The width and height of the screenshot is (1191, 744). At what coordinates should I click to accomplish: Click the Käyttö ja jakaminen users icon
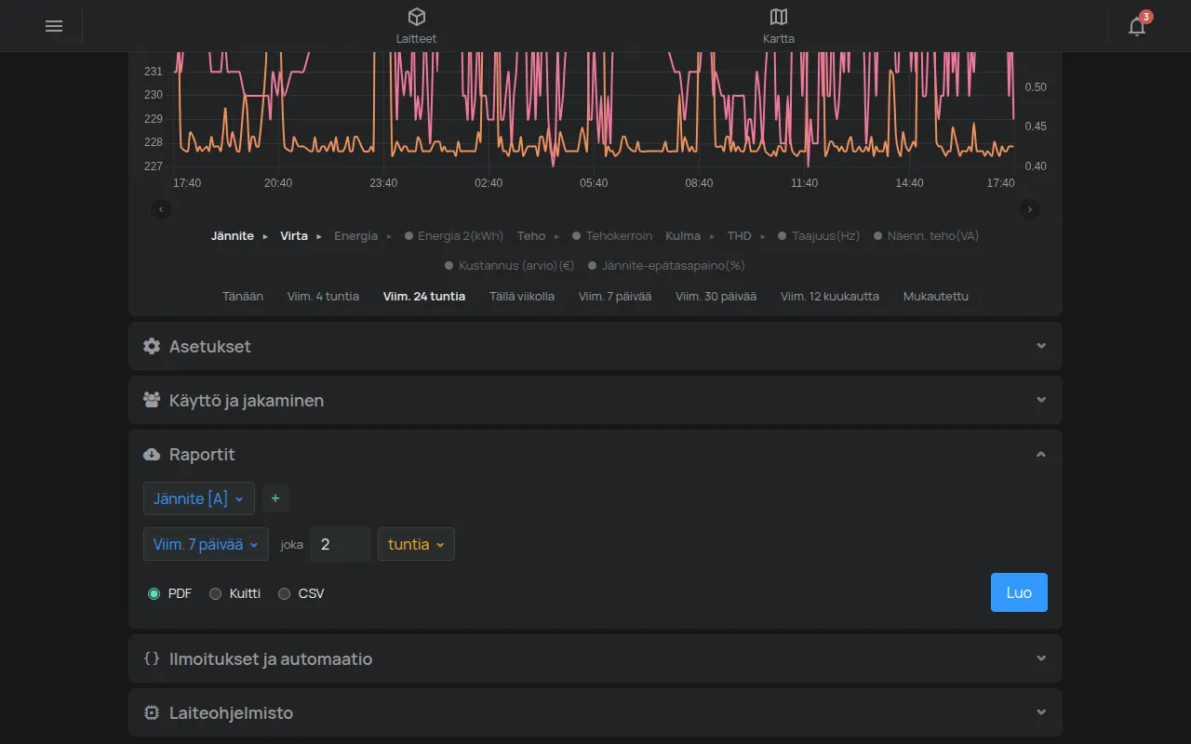click(152, 400)
